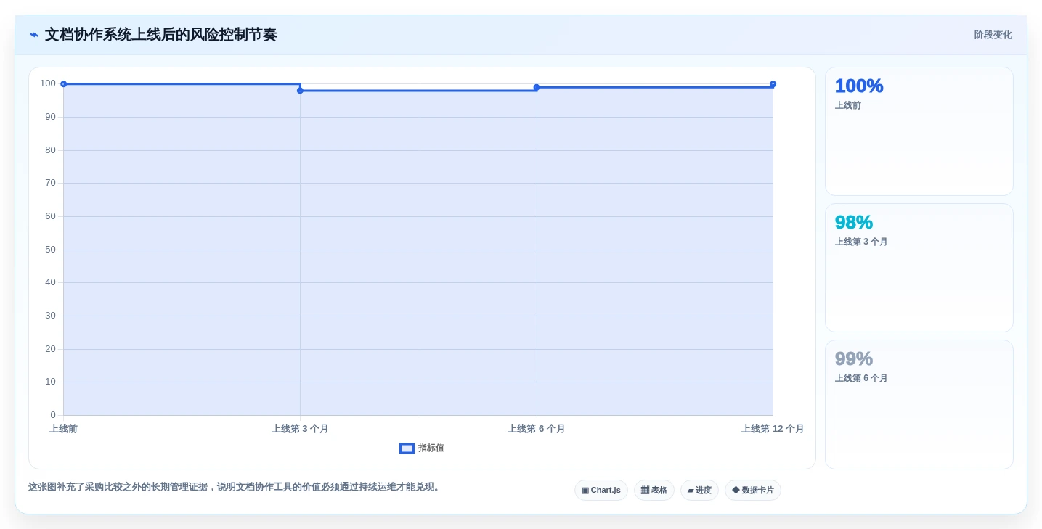This screenshot has height=529, width=1042.
Task: Click the data point at 上线第 3 个月
Action: [300, 91]
